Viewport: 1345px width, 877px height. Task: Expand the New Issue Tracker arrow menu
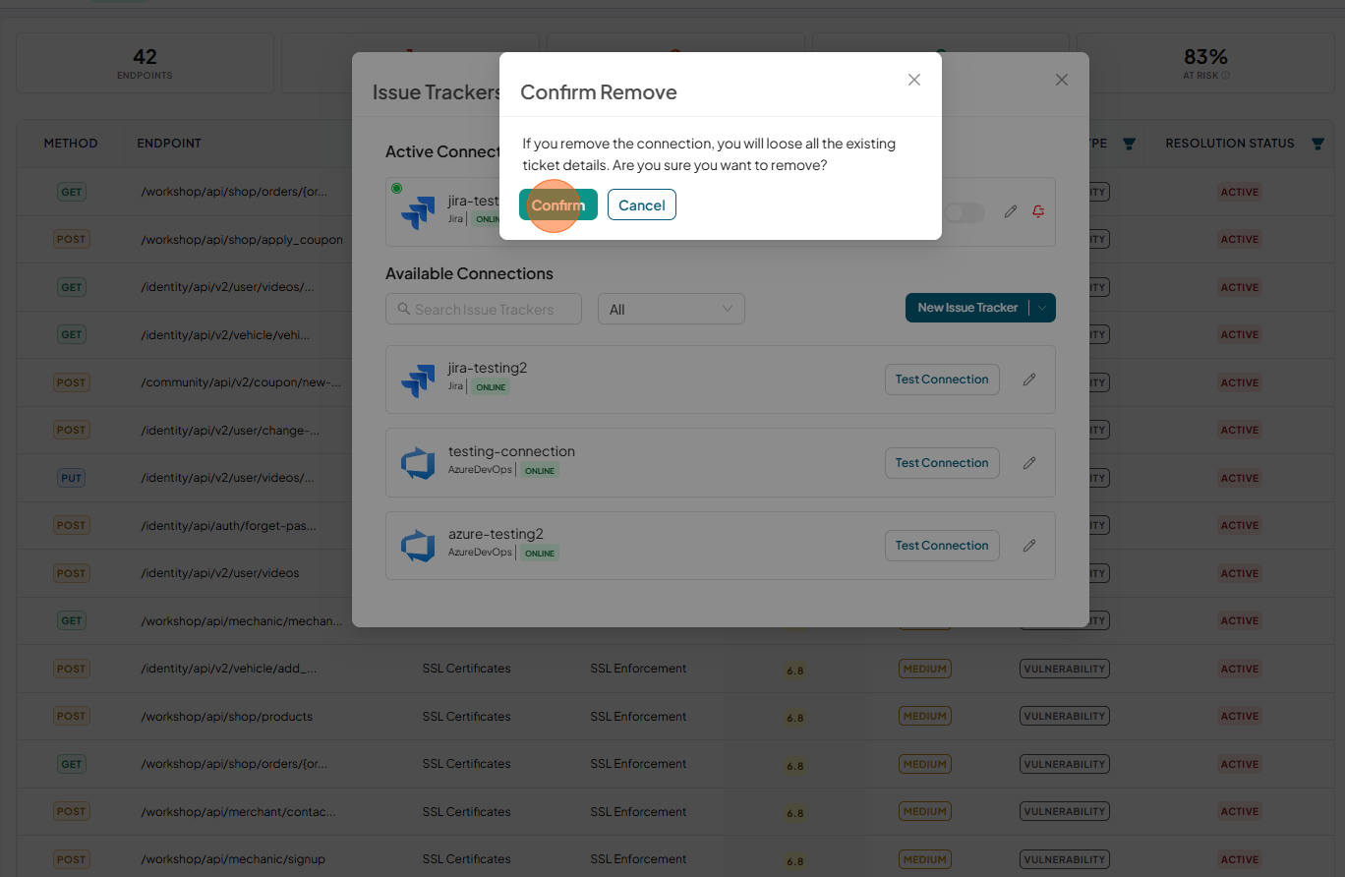pyautogui.click(x=1043, y=308)
